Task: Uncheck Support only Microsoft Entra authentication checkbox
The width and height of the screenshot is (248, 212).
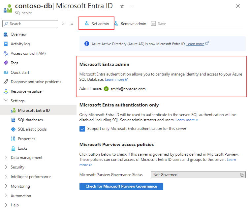Action: (82, 129)
